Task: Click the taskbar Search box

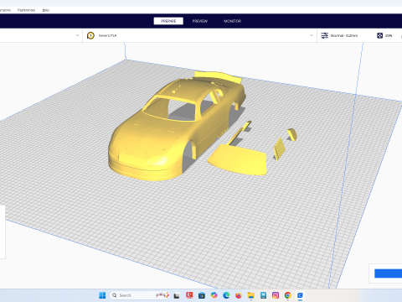Action: click(x=141, y=295)
